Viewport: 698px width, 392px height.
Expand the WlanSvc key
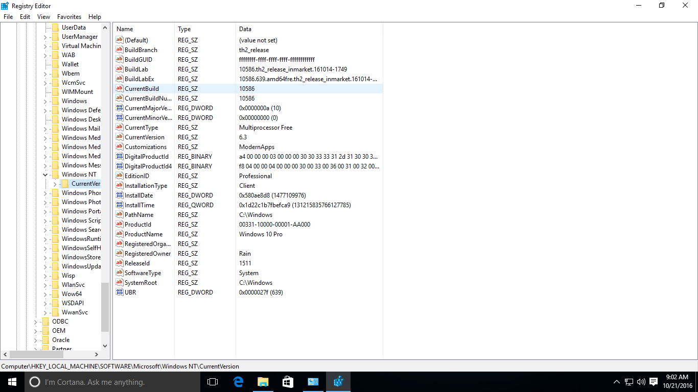[x=45, y=285]
